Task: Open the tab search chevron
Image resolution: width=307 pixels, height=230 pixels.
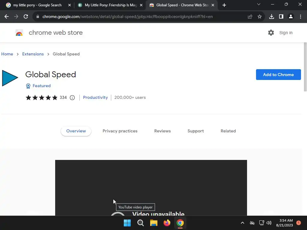Action: tap(259, 4)
